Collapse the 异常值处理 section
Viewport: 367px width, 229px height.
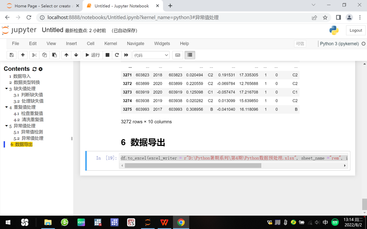6,126
